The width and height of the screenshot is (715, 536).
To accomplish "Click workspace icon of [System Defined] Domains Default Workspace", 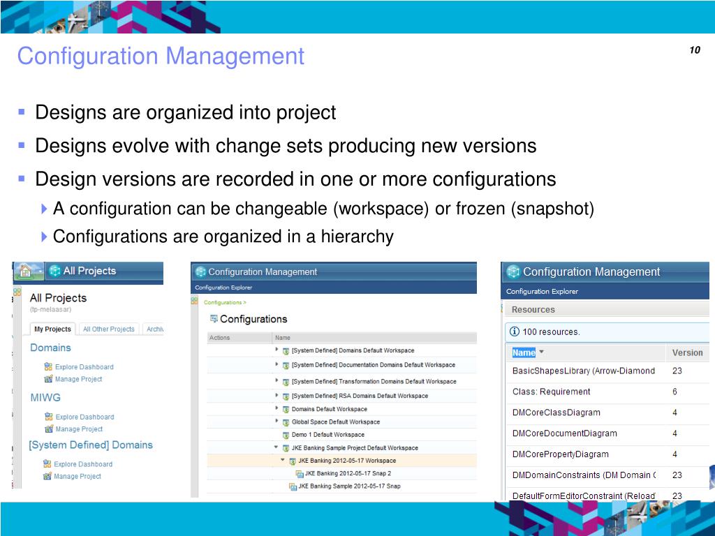I will [x=286, y=352].
